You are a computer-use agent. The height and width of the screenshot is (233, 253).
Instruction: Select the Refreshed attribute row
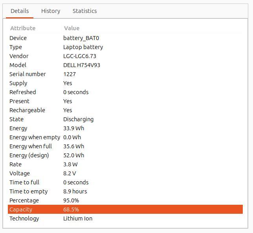pyautogui.click(x=125, y=92)
